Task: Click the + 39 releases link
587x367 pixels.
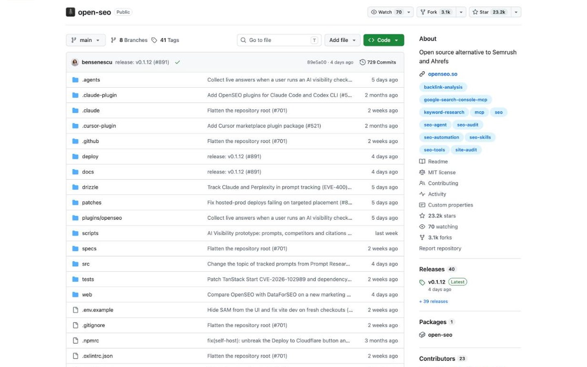Action: (433, 301)
